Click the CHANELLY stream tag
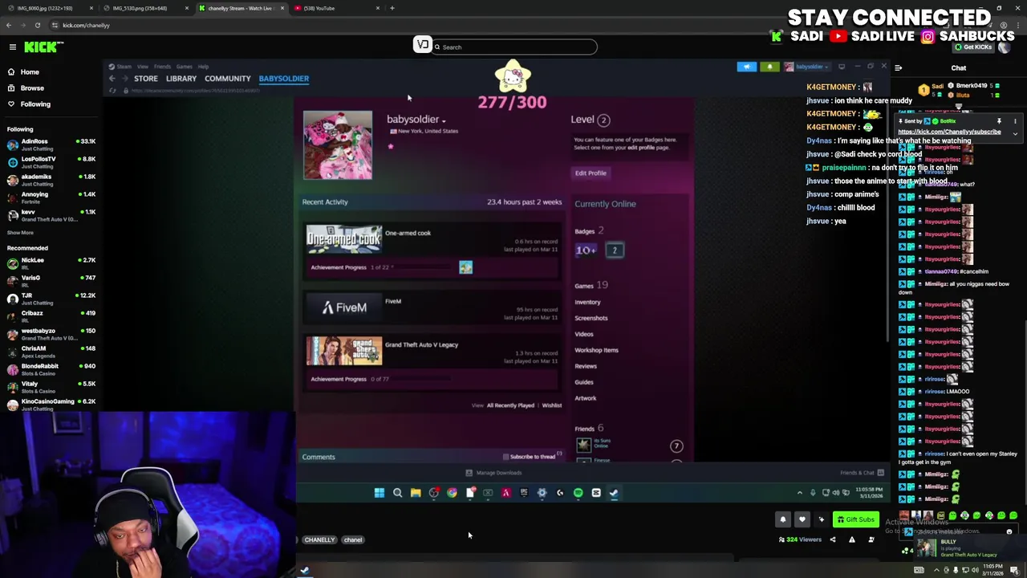The height and width of the screenshot is (578, 1027). coord(319,540)
